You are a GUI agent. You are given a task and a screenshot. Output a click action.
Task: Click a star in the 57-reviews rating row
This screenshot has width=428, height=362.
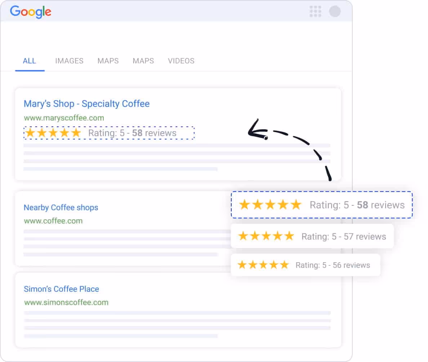pyautogui.click(x=267, y=236)
